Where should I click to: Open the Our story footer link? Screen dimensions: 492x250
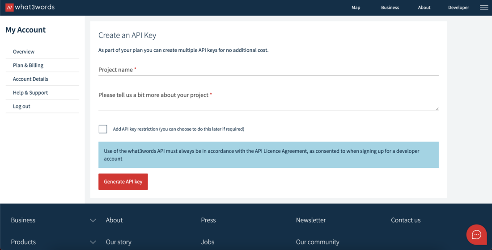click(x=119, y=242)
